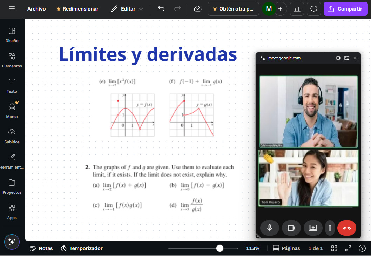This screenshot has height=256, width=371.
Task: Toggle screen sharing in Meet
Action: [313, 228]
